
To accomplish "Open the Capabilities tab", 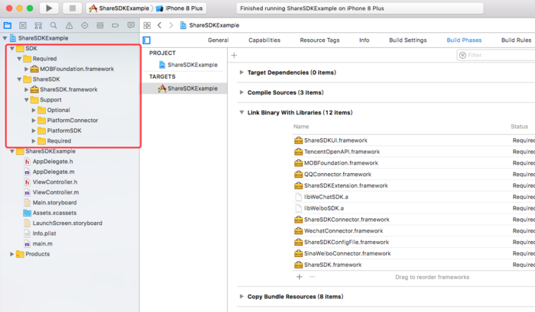I will click(x=264, y=40).
